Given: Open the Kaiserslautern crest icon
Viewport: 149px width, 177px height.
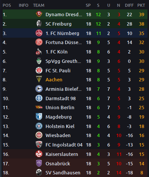Looking at the screenshot, I should 39,154.
